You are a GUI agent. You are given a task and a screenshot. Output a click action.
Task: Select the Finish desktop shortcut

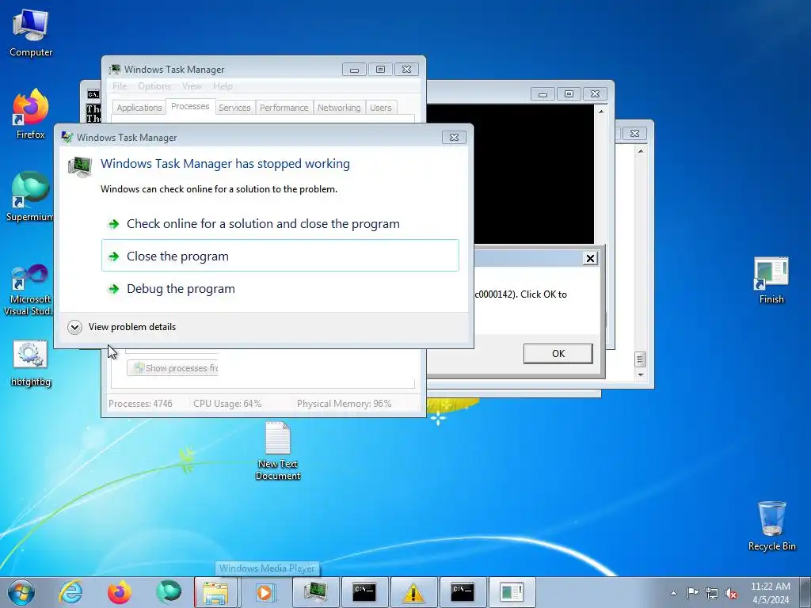point(771,280)
